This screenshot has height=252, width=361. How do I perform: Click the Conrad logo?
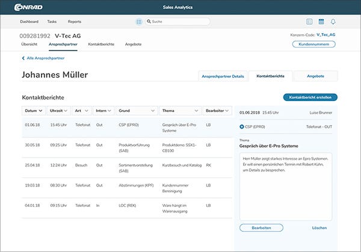28,7
